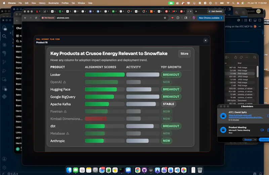Switch to the orange Y Combinator tab
The image size is (269, 175).
click(151, 11)
